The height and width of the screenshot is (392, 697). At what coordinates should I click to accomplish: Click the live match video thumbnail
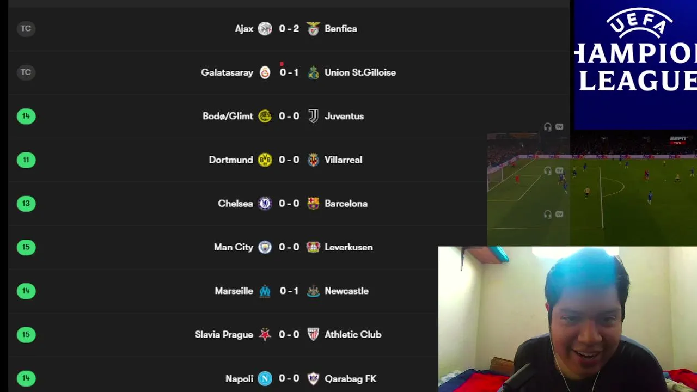pos(592,189)
